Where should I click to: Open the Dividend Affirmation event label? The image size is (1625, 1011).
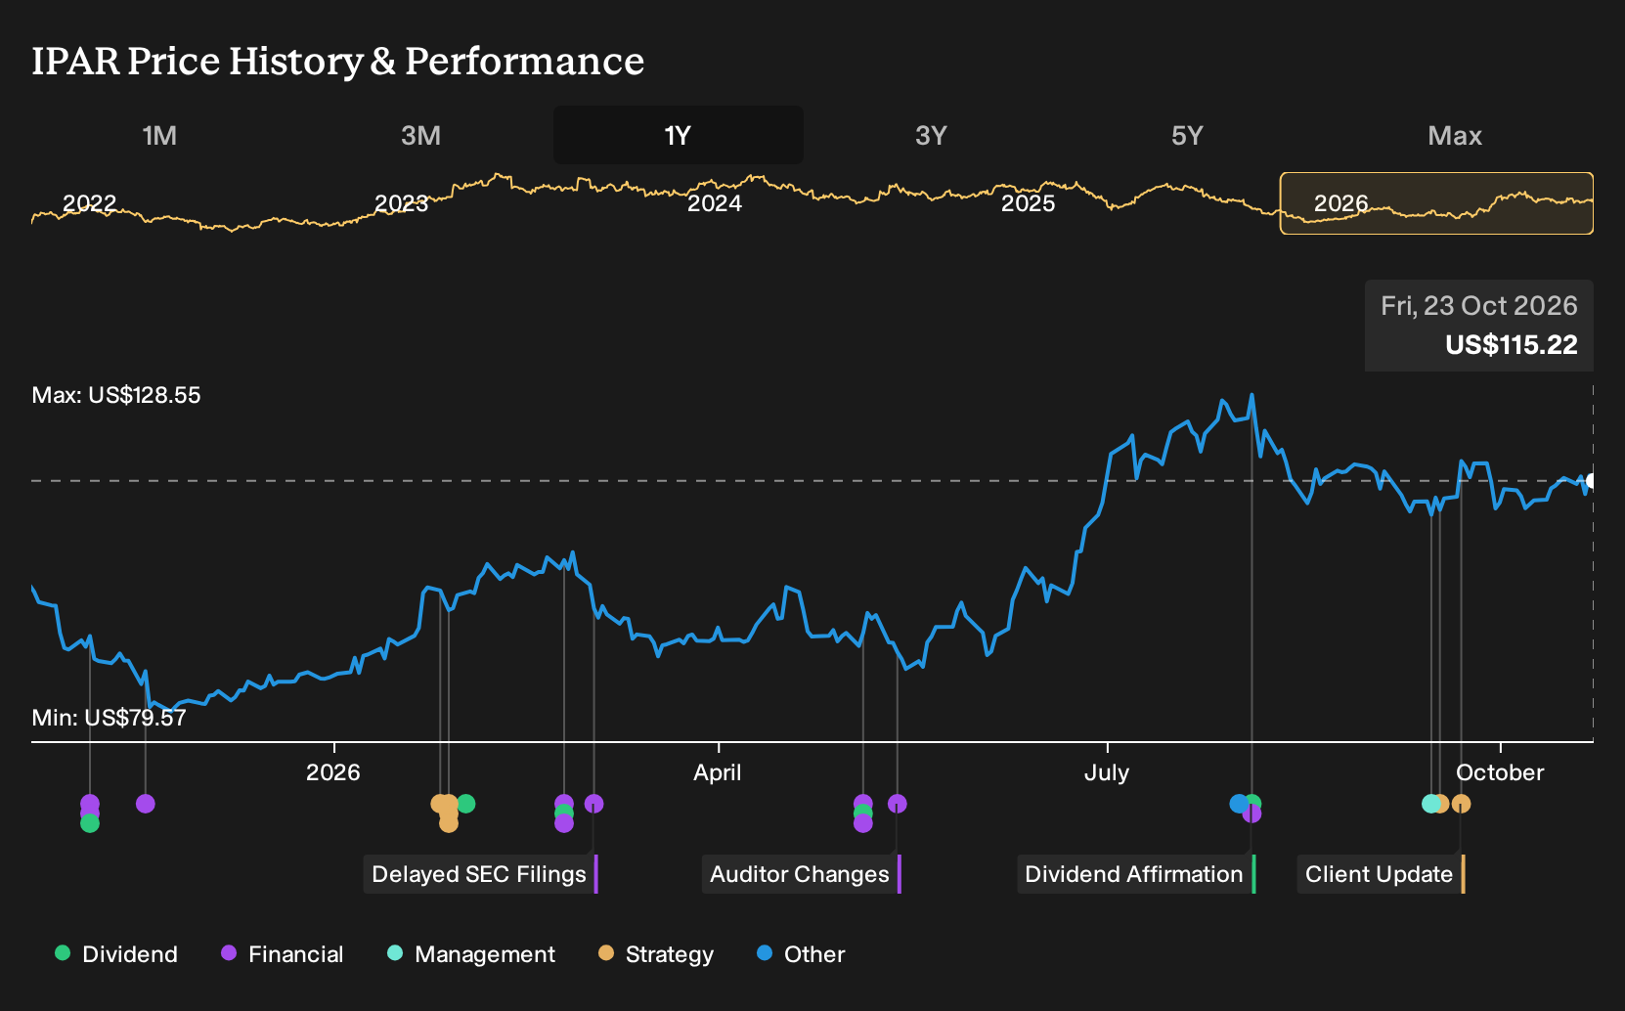pos(1135,874)
